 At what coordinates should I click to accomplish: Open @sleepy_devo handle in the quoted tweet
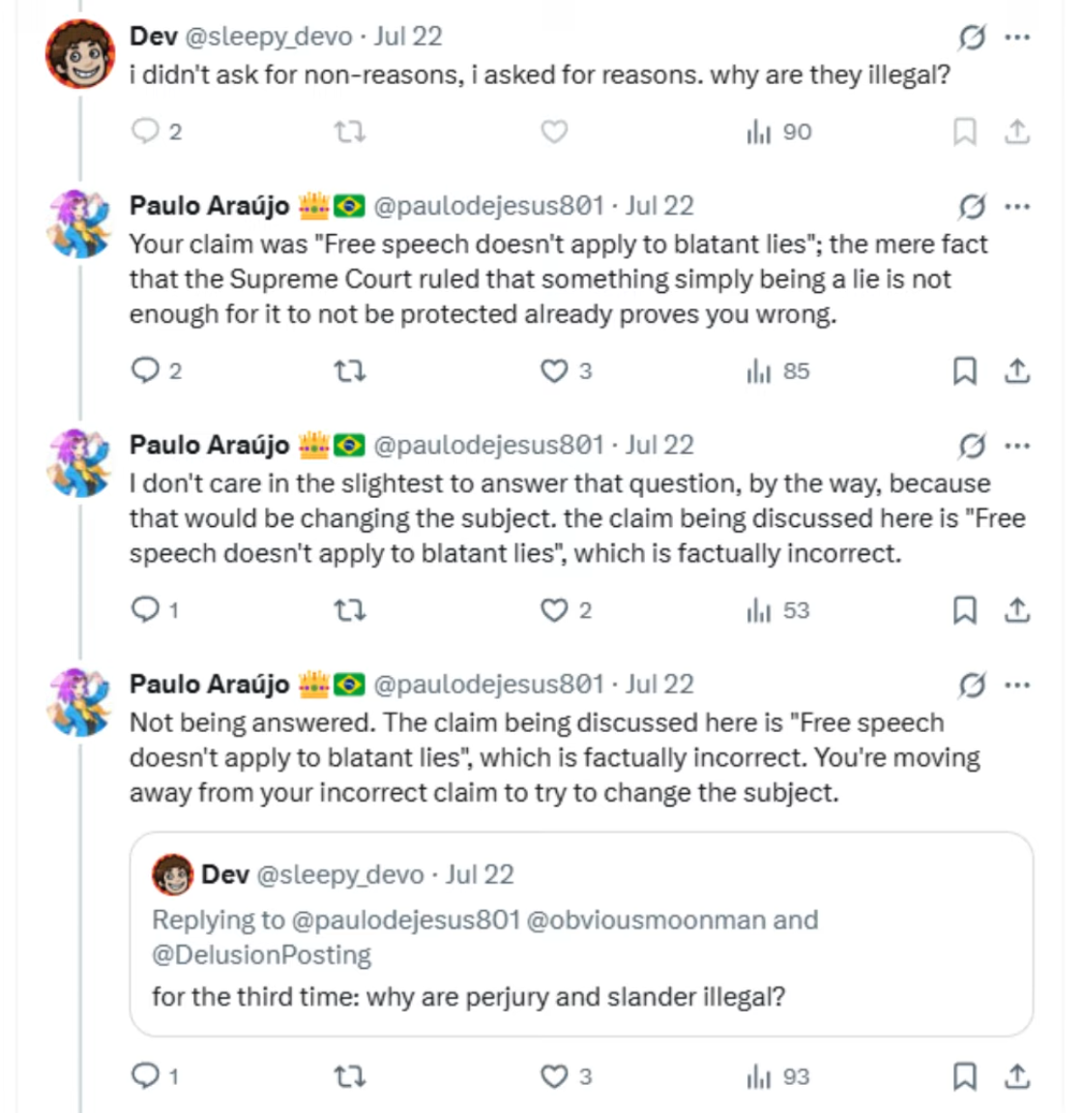click(340, 874)
